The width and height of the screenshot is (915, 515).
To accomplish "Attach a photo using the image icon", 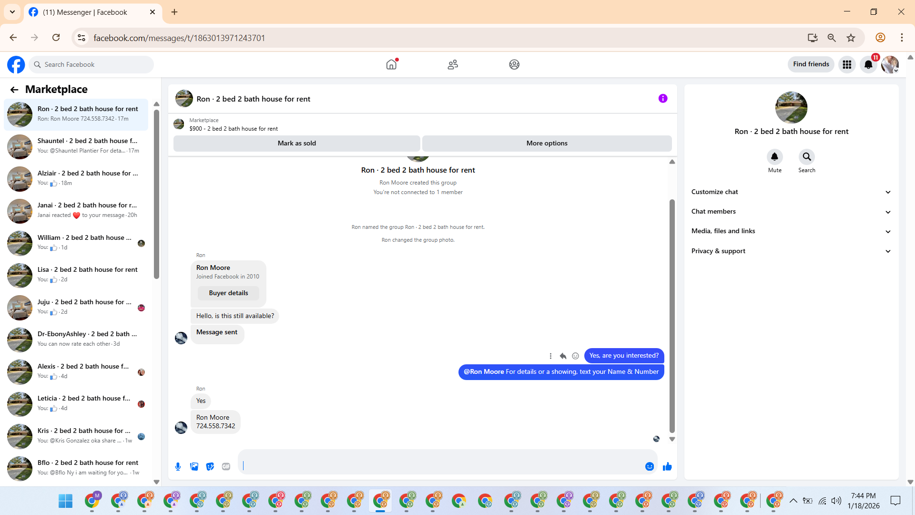I will click(194, 466).
